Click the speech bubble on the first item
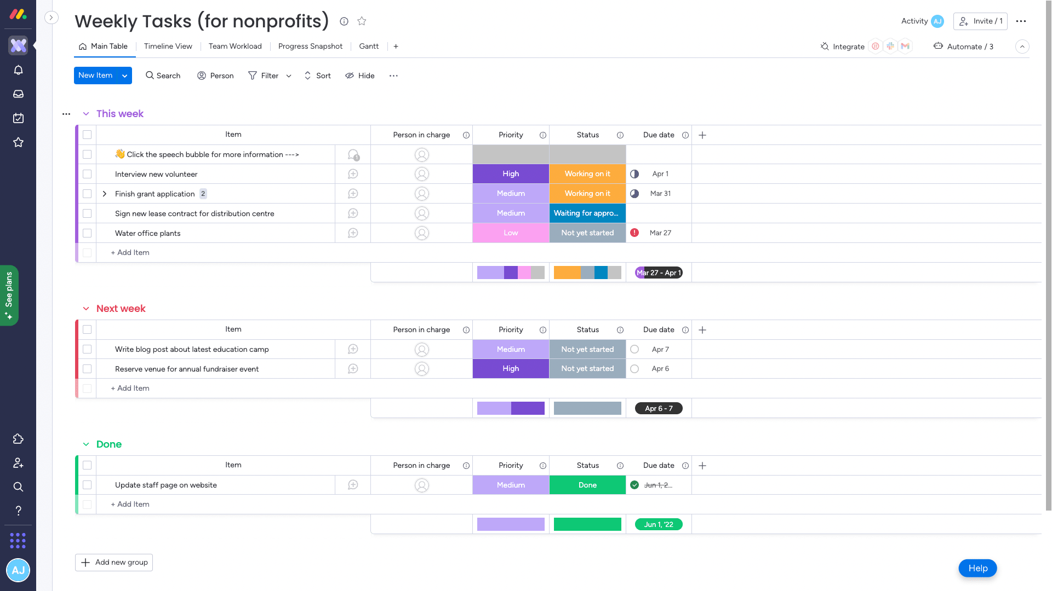The height and width of the screenshot is (591, 1052). tap(352, 154)
